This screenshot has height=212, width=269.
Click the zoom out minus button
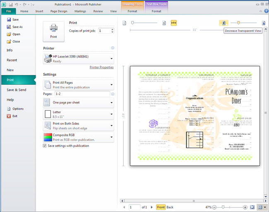(214, 207)
